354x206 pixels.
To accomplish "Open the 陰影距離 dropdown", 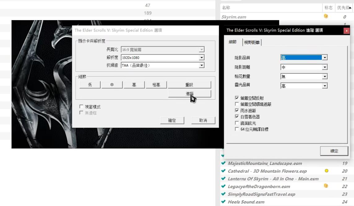I will coord(325,67).
